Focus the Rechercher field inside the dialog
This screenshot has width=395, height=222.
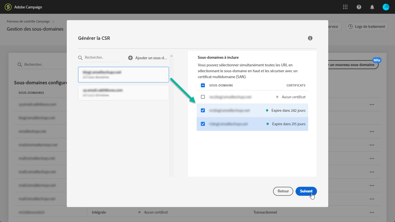(x=99, y=58)
